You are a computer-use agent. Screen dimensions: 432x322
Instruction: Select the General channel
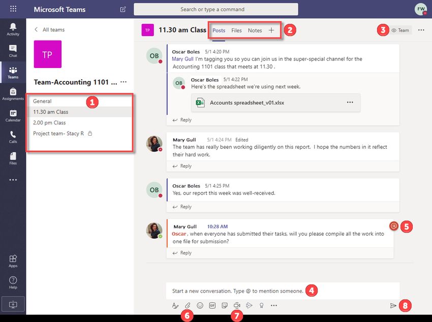coord(80,101)
